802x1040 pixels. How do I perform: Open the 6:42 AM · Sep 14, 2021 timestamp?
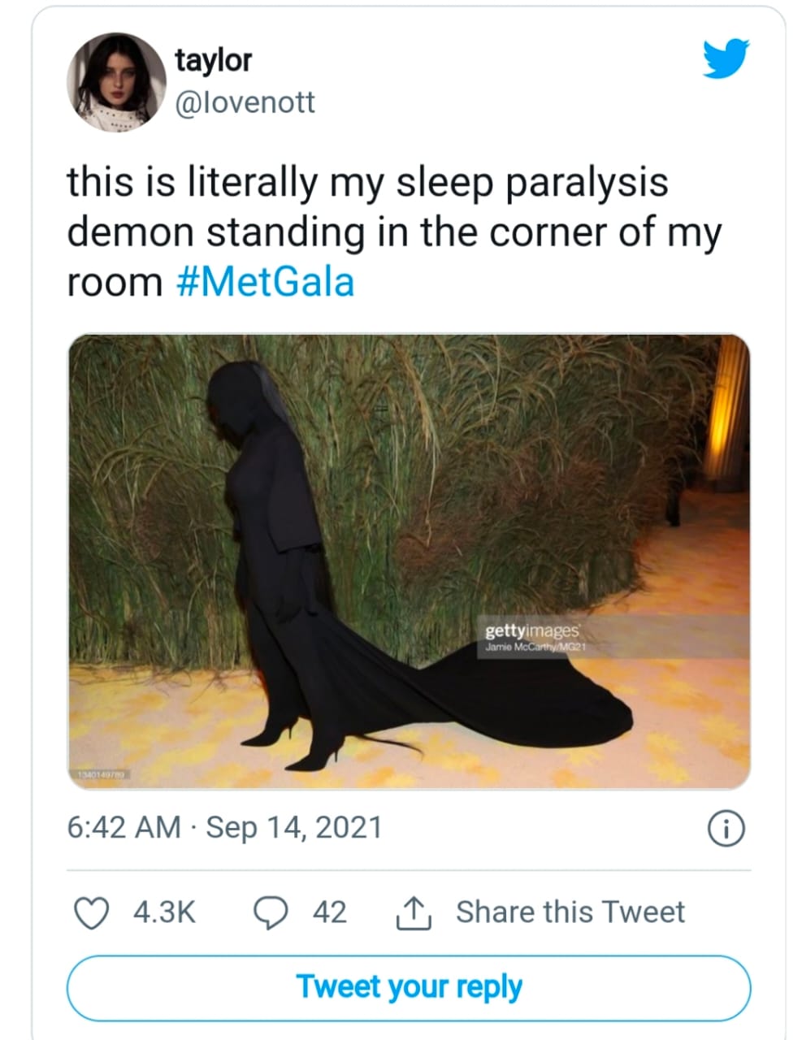point(224,827)
